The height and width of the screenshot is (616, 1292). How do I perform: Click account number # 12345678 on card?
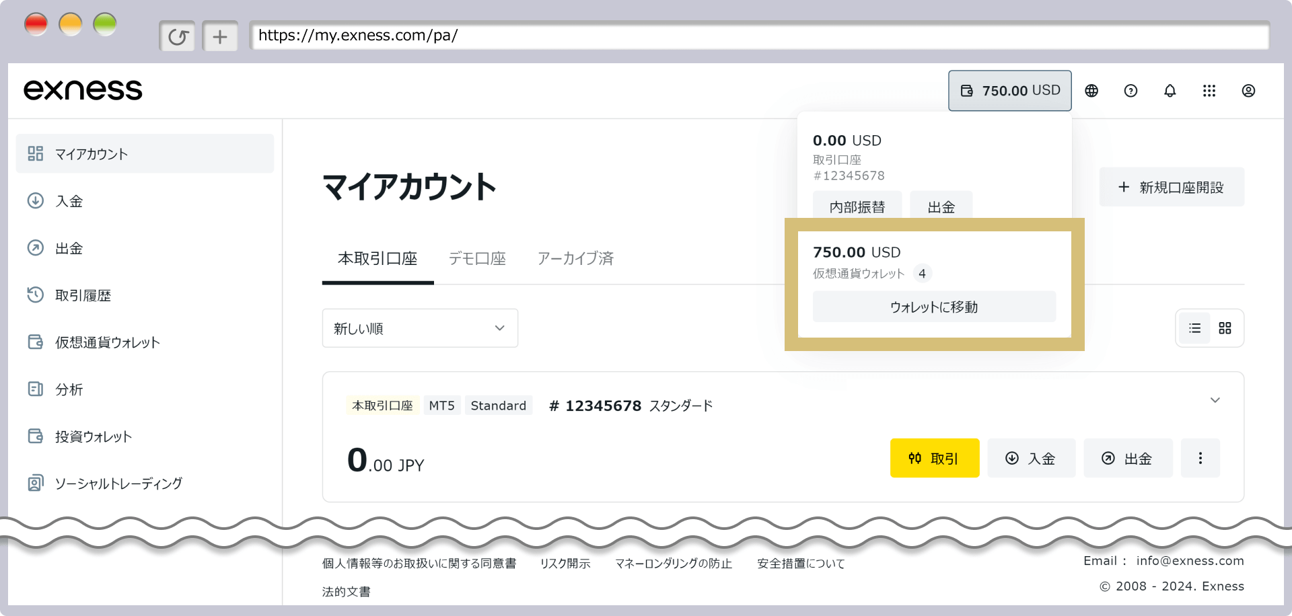point(595,406)
